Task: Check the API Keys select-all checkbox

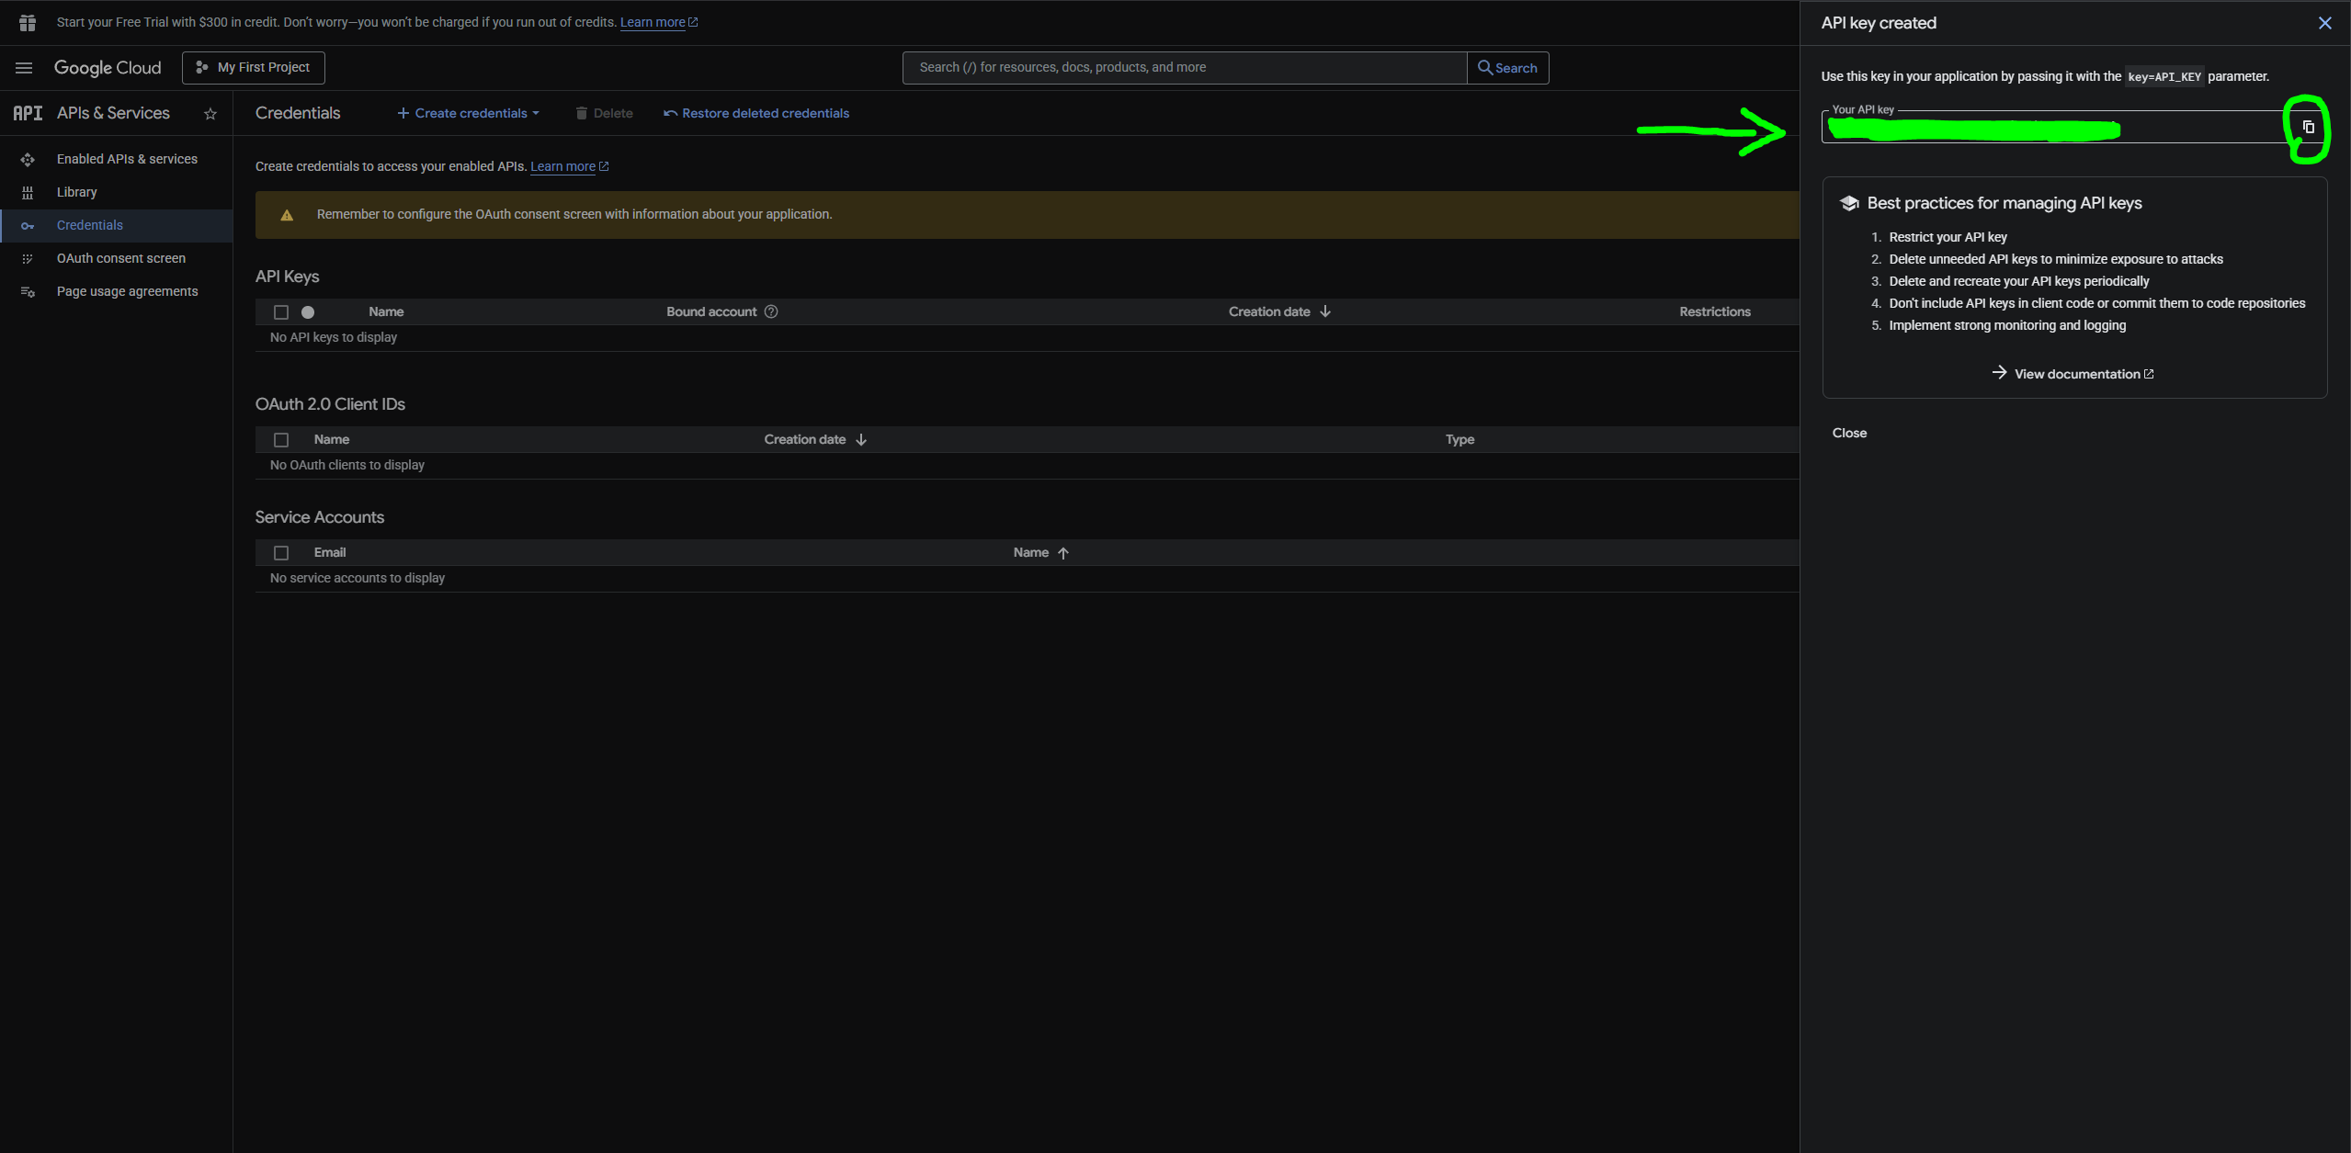Action: (281, 312)
